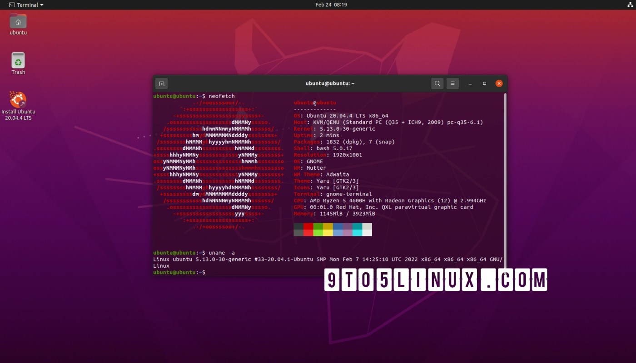The width and height of the screenshot is (636, 363).
Task: Click the terminal title ubuntu@ubuntu: ~
Action: 330,83
